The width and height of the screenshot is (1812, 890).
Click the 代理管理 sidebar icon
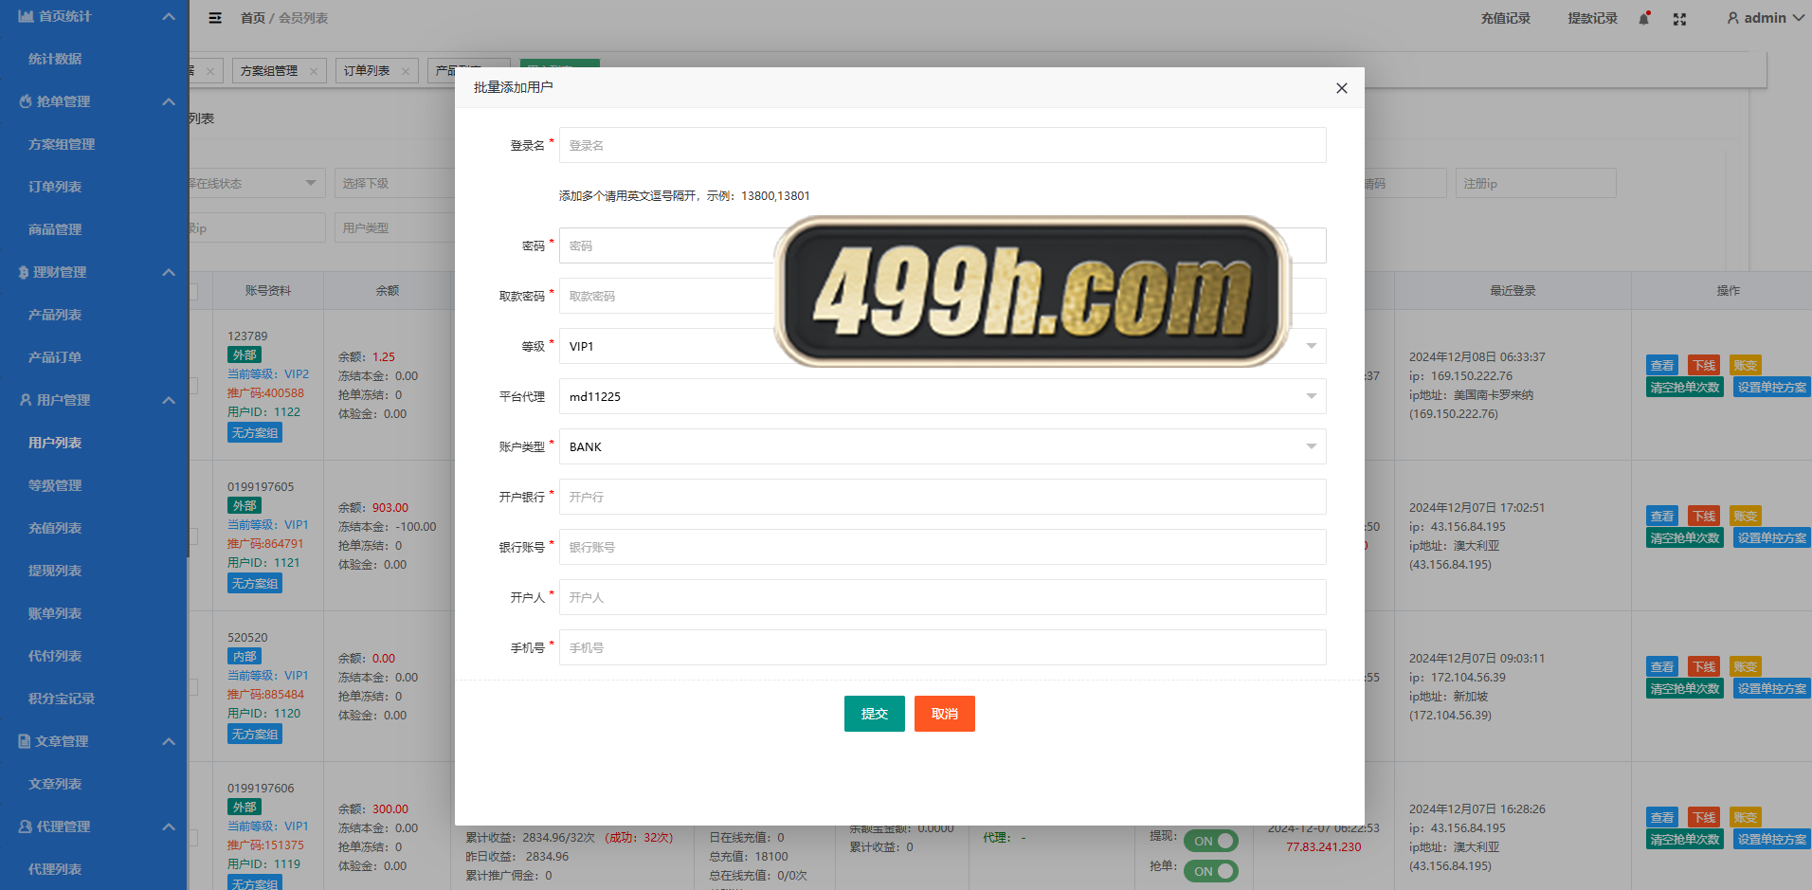[x=26, y=826]
